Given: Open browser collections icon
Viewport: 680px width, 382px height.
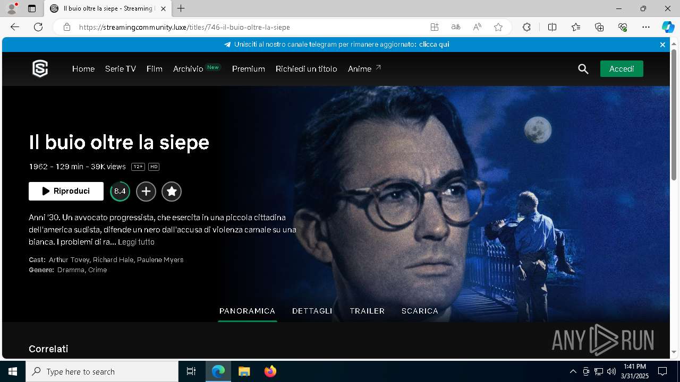Looking at the screenshot, I should coord(599,27).
